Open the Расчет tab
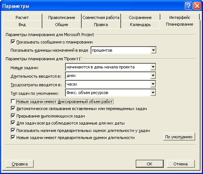This screenshot has width=203, height=174. [x=22, y=17]
